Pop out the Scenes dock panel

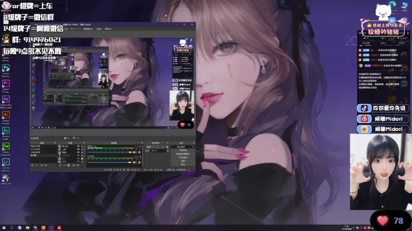tap(55, 143)
